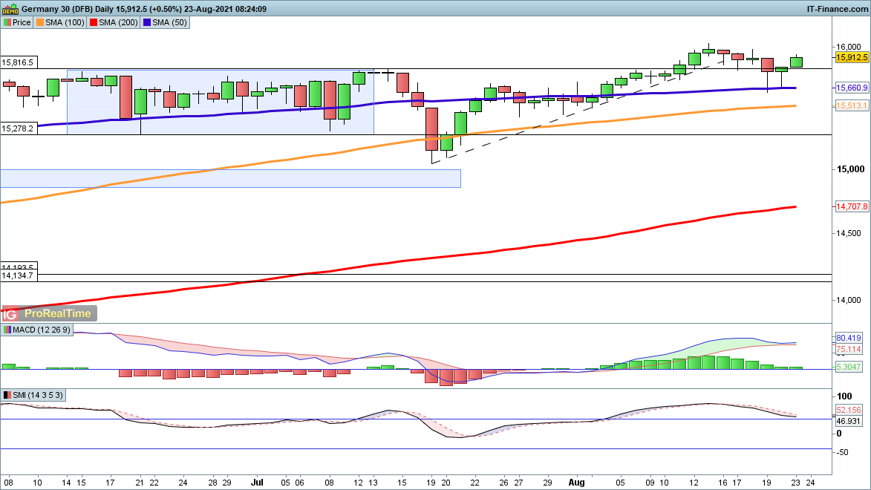The width and height of the screenshot is (871, 490).
Task: Click the Price legend color icon
Action: click(x=7, y=22)
